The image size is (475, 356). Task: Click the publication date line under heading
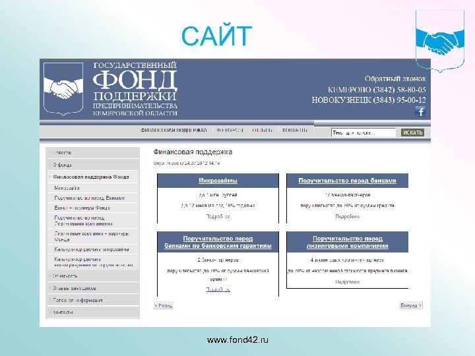coord(187,163)
